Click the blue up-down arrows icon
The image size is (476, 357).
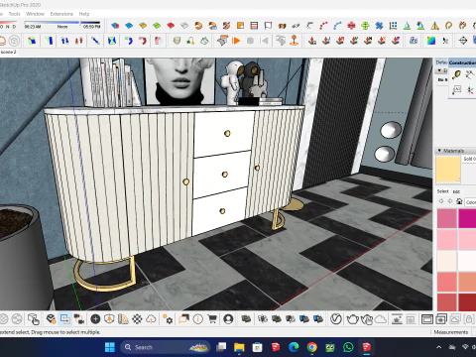pos(64,41)
